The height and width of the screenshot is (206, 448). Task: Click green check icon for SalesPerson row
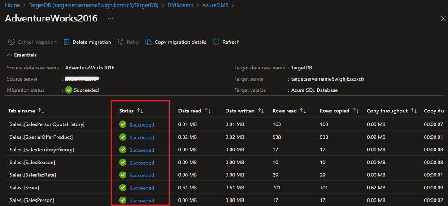coord(122,200)
